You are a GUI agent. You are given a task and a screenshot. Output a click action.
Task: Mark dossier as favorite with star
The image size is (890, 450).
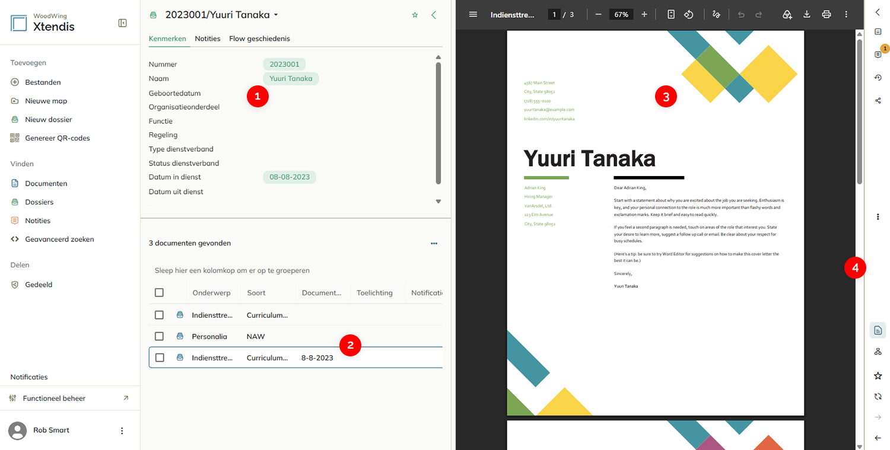tap(415, 15)
